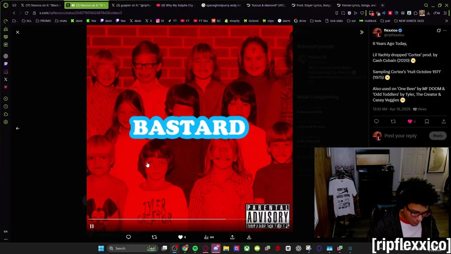This screenshot has height=254, width=451.
Task: Share the post via icon under video
Action: [x=232, y=237]
